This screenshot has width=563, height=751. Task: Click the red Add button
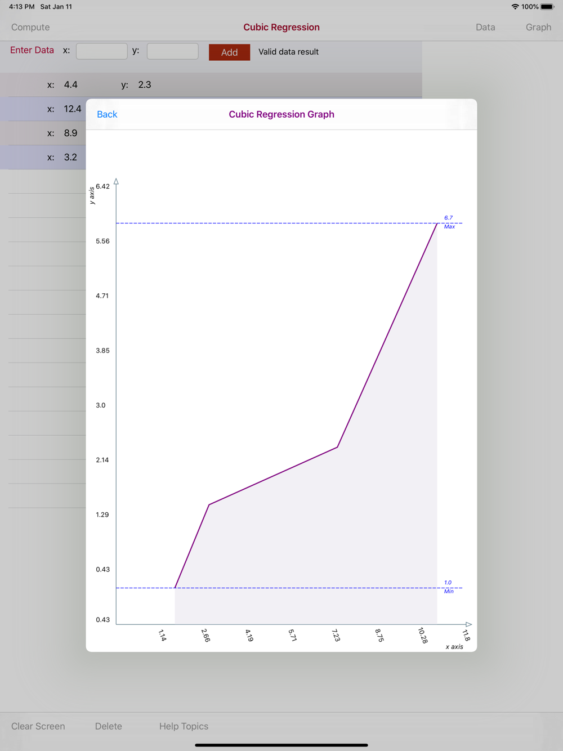point(229,52)
